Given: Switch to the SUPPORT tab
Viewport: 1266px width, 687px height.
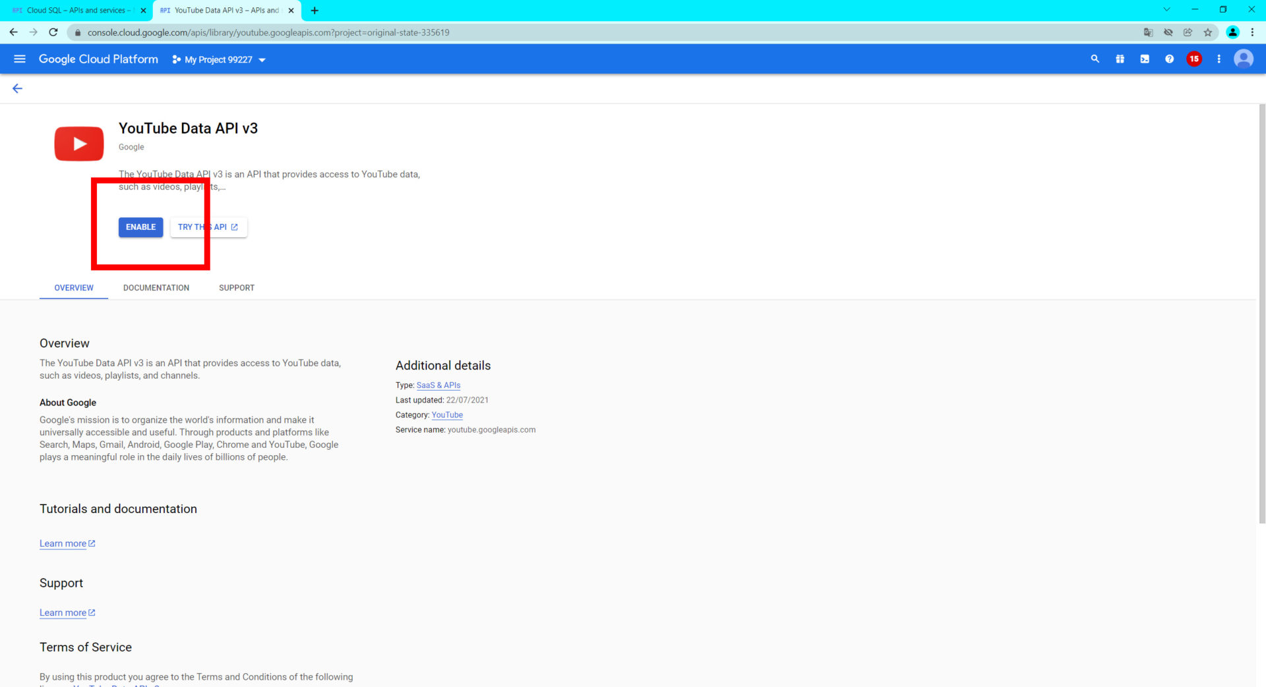Looking at the screenshot, I should click(237, 288).
